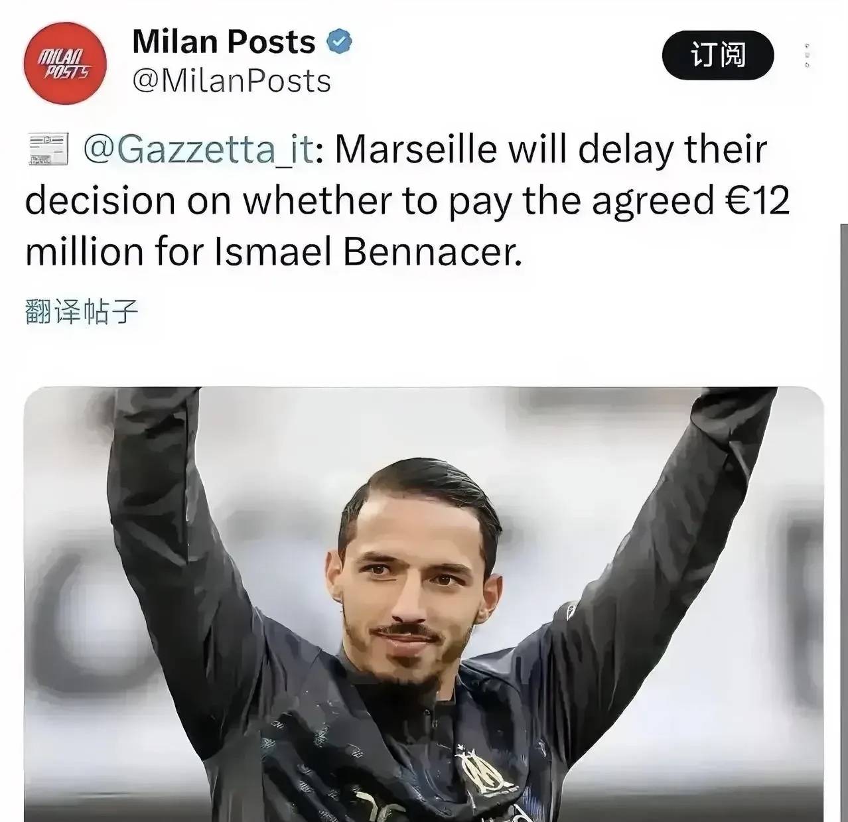This screenshot has width=848, height=822.
Task: Click the blue verified checkmark badge
Action: (338, 42)
